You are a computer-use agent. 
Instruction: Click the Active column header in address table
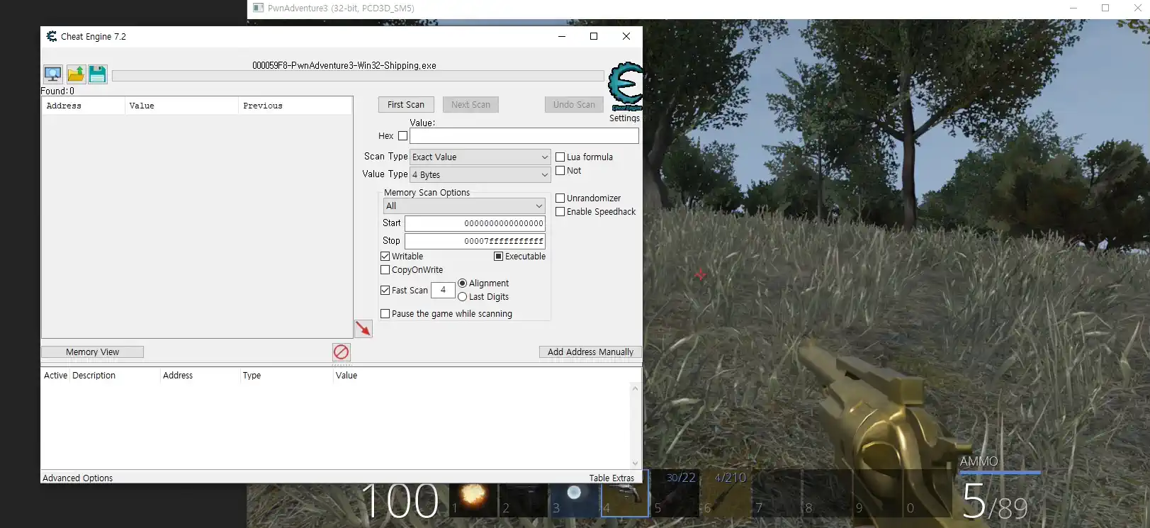click(x=55, y=376)
